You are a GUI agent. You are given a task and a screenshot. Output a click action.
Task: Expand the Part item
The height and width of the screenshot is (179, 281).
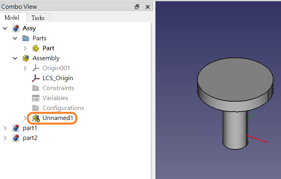25,48
